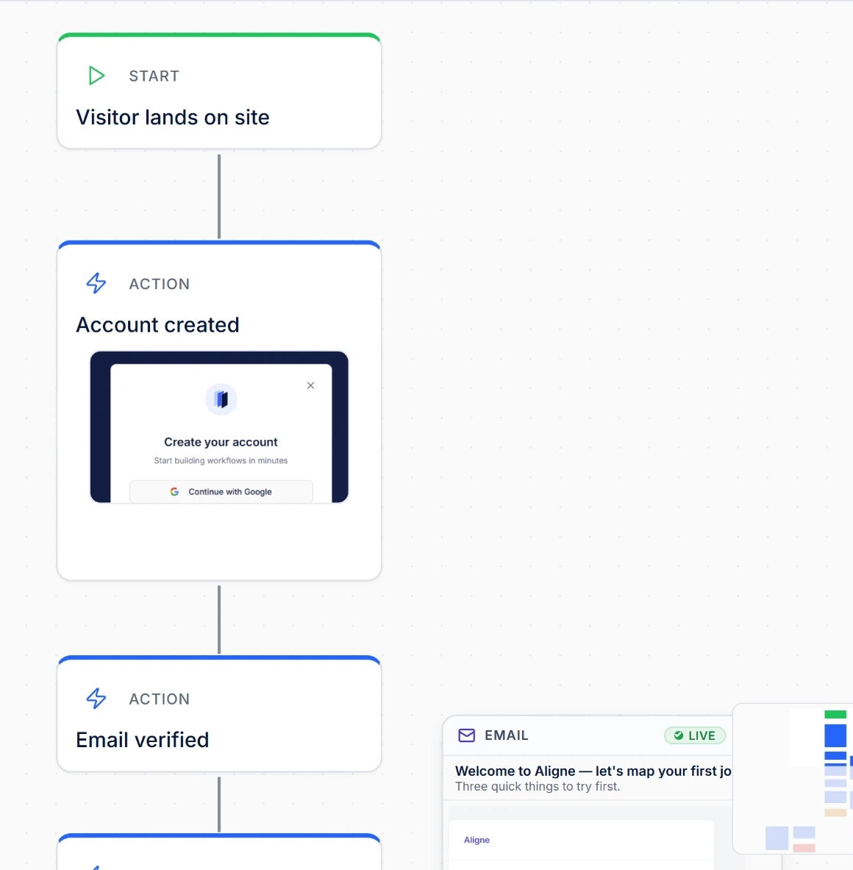This screenshot has height=870, width=853.
Task: Click the EMAIL label on email card
Action: pyautogui.click(x=507, y=735)
